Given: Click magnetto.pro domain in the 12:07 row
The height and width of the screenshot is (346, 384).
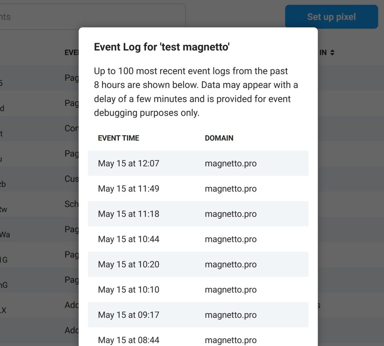Looking at the screenshot, I should click(231, 163).
